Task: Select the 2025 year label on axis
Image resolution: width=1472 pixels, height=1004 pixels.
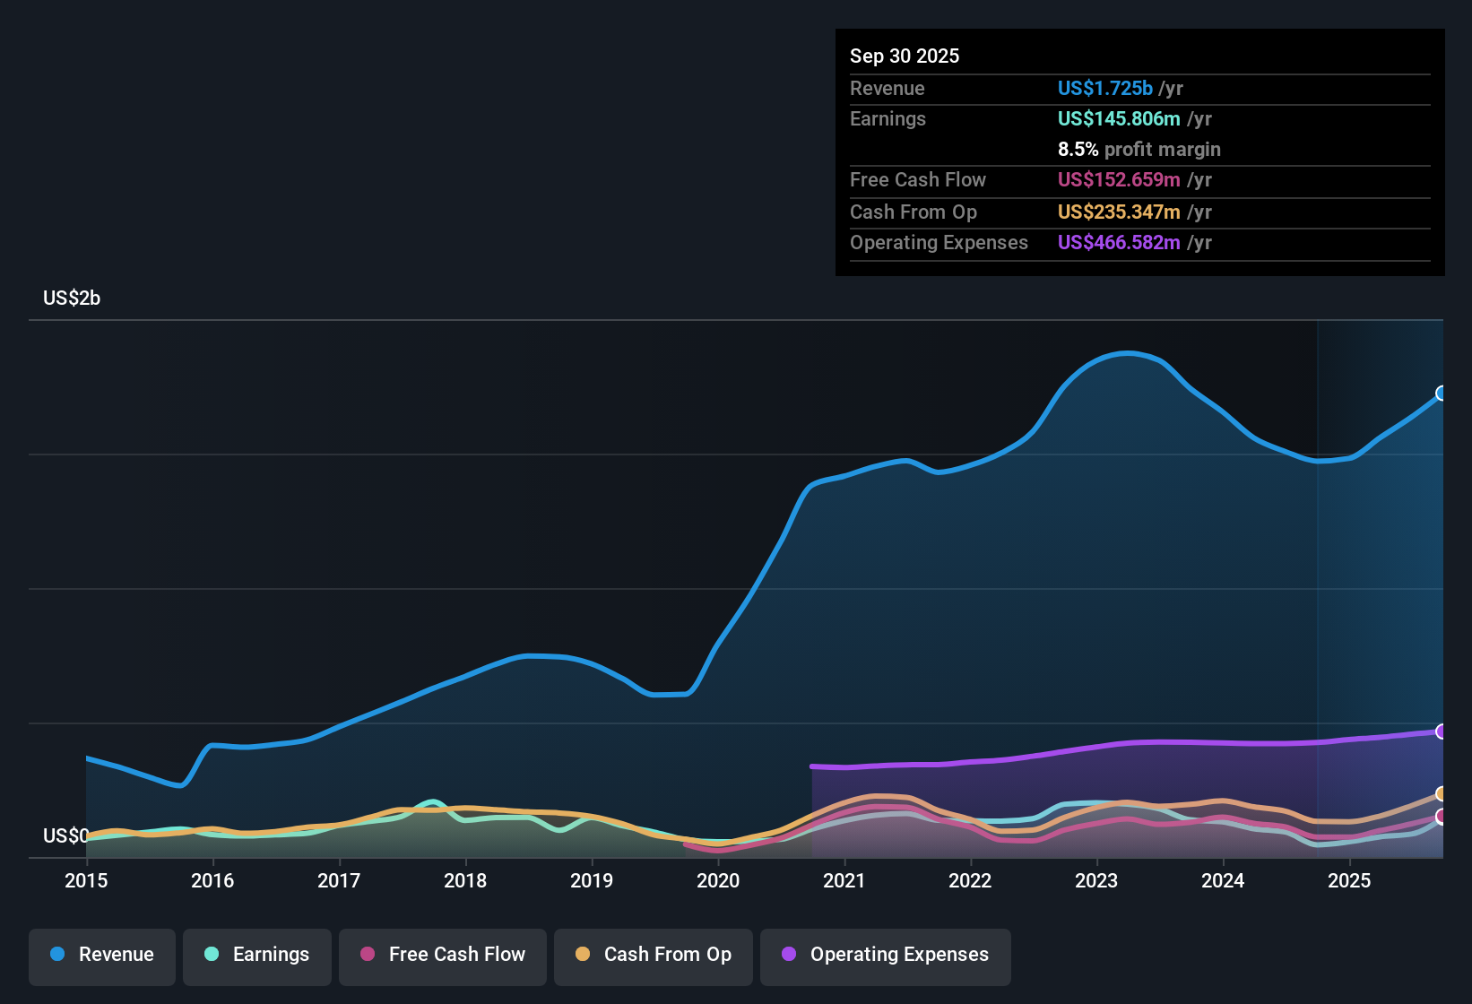Action: tap(1350, 881)
